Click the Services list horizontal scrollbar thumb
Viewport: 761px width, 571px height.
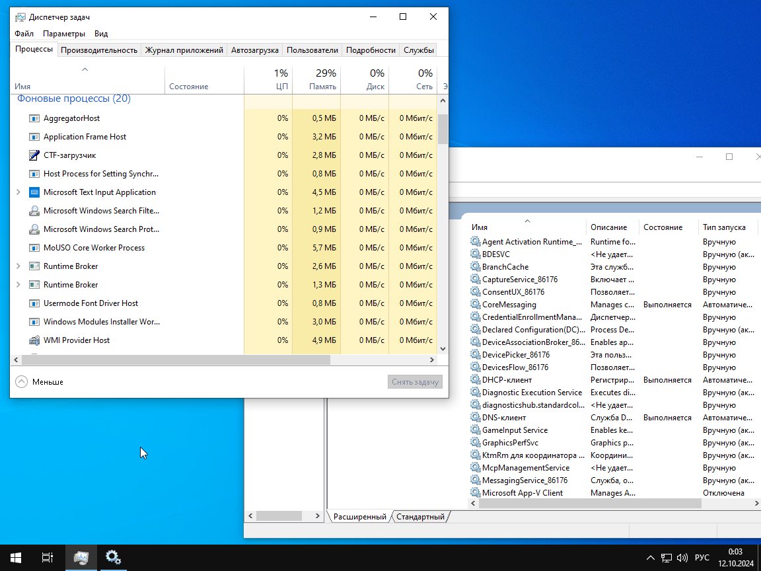pyautogui.click(x=590, y=504)
